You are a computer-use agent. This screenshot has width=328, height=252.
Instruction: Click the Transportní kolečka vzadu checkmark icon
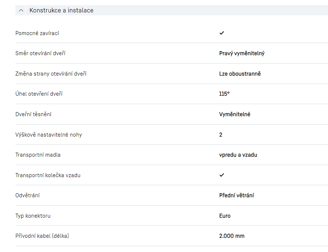(222, 175)
